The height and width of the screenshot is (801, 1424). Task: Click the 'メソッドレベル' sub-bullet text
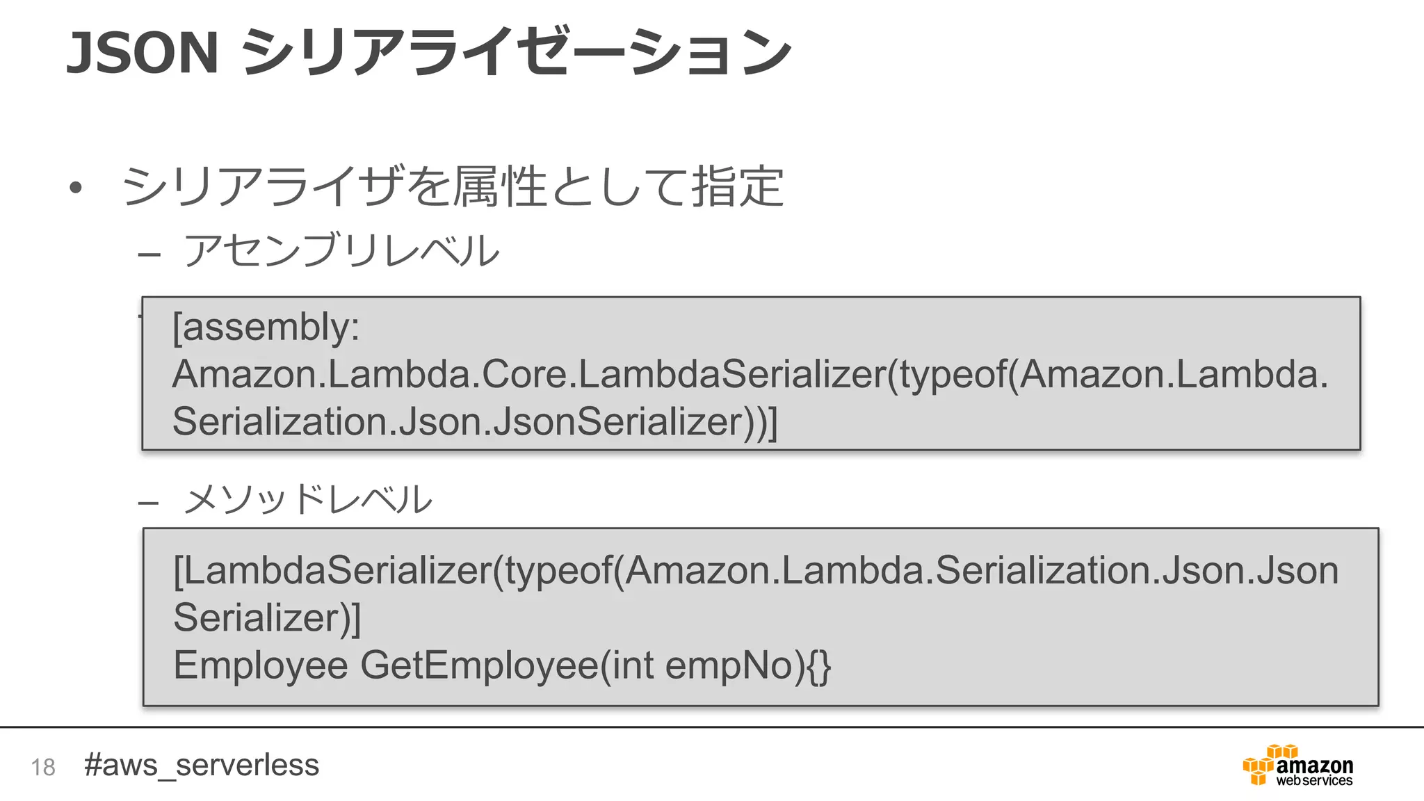307,500
